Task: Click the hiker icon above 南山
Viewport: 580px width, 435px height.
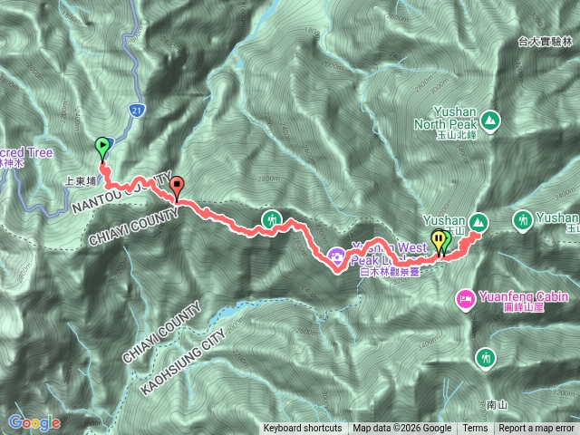Action: (x=486, y=359)
